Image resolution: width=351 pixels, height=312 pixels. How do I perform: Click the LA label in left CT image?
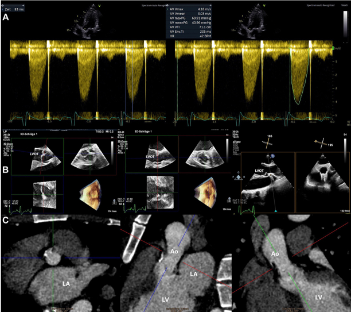[66, 284]
